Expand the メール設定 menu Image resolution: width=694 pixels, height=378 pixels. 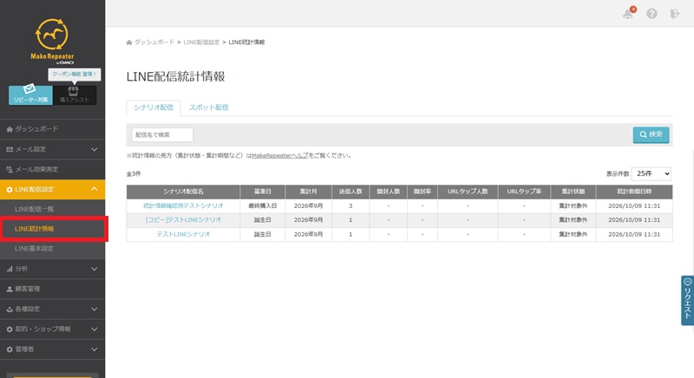point(52,149)
